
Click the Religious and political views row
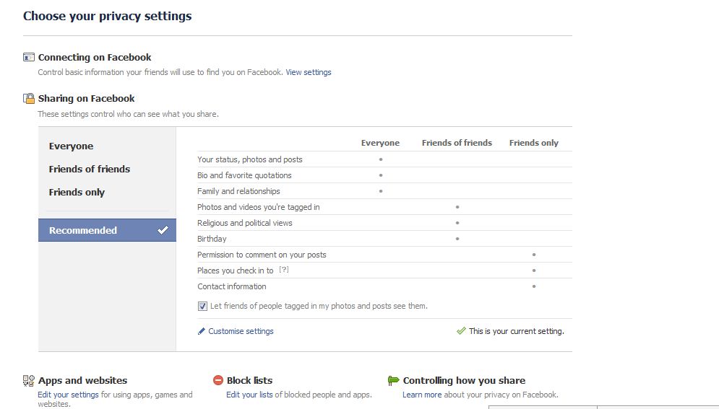tap(384, 223)
